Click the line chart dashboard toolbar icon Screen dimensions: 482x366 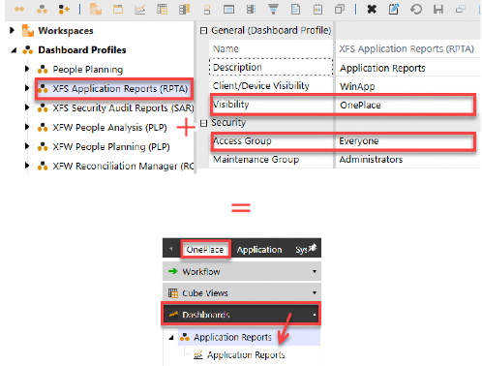pos(140,10)
